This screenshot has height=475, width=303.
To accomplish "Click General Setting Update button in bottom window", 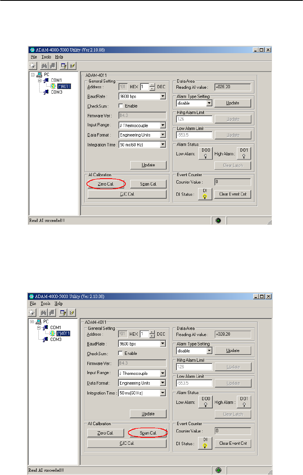I will point(148,414).
